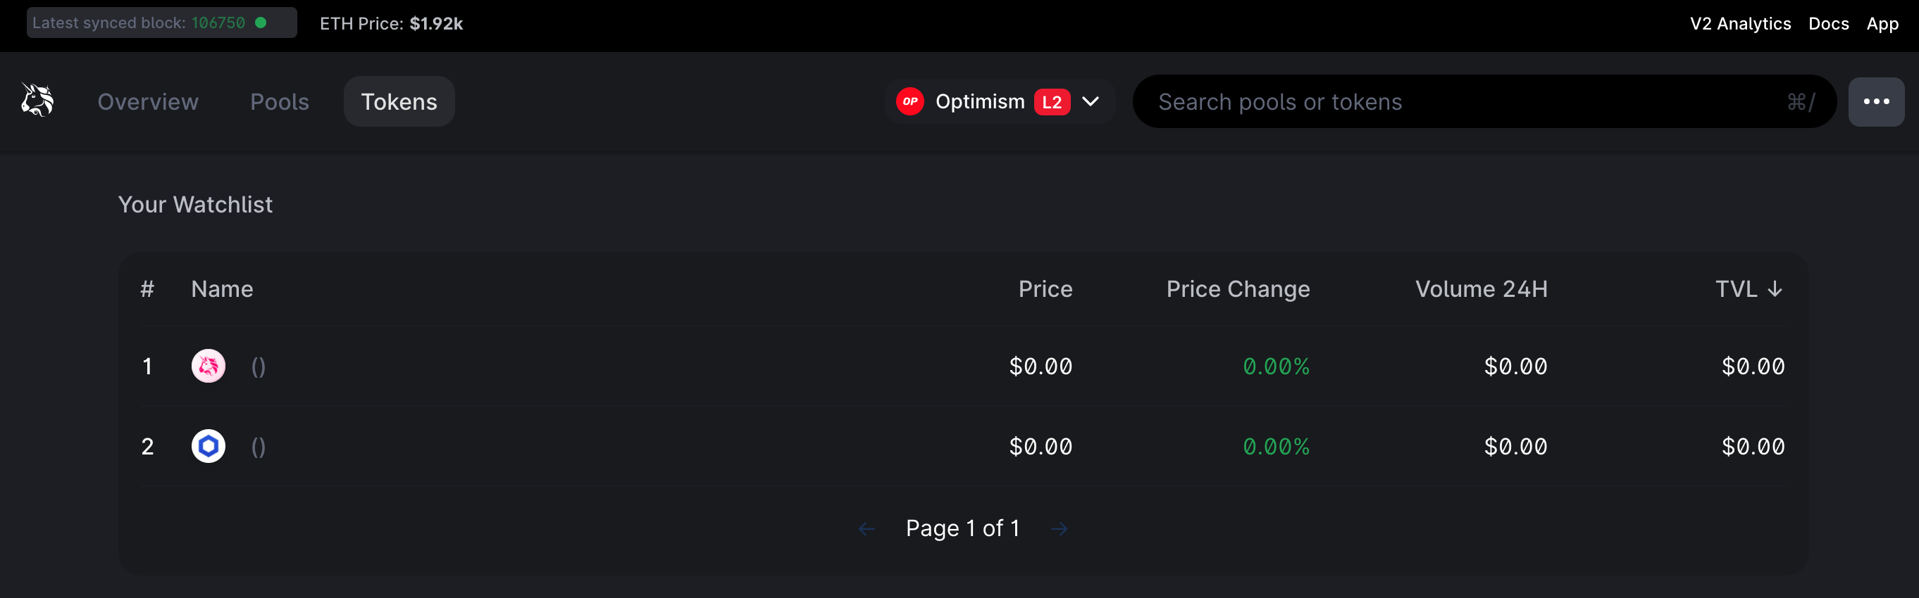Image resolution: width=1919 pixels, height=598 pixels.
Task: Click the L2 badge
Action: 1052,102
